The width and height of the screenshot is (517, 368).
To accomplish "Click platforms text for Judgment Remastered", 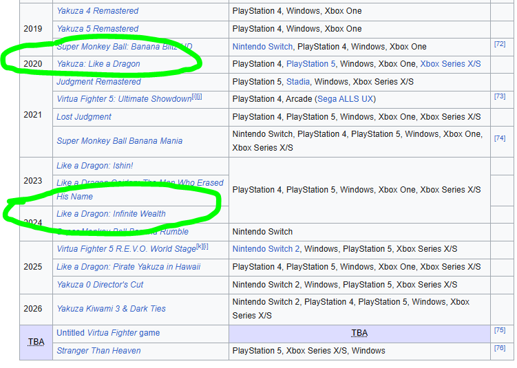I will click(x=323, y=82).
